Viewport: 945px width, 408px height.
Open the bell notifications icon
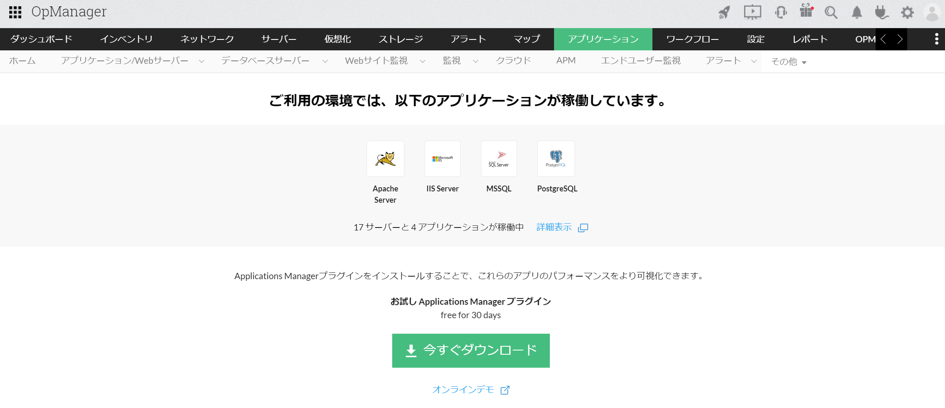(857, 13)
